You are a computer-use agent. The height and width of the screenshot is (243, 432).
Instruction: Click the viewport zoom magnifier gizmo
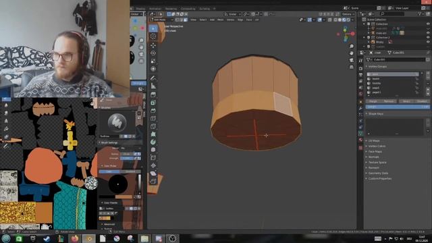coord(352,47)
